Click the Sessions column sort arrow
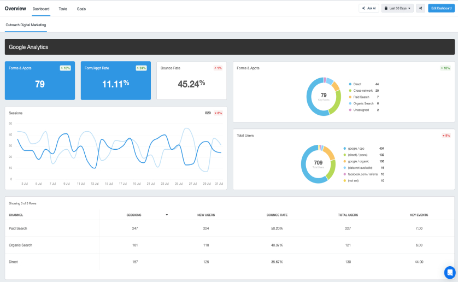Screen dimensions: 458x282 point(167,215)
